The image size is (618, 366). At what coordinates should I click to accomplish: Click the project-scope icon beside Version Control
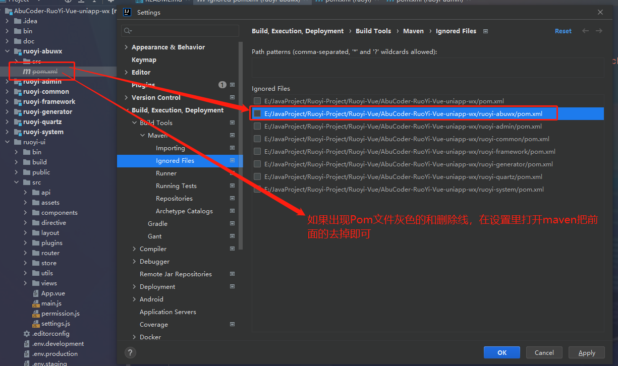[233, 97]
